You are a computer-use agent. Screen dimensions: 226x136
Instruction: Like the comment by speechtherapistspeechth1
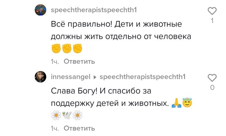click(x=212, y=11)
